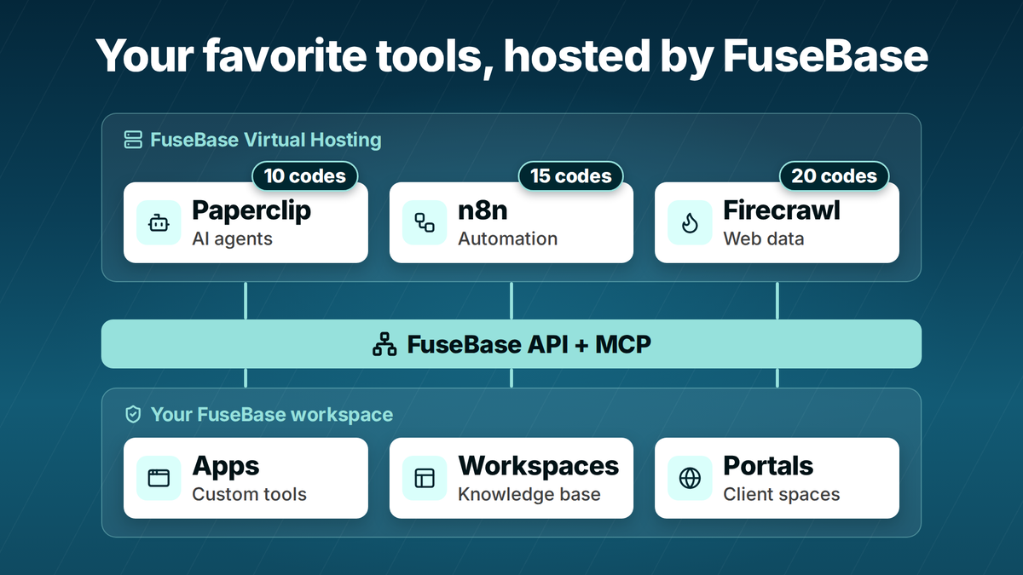Click the shield icon beside Your FuseBase workspace
The height and width of the screenshot is (575, 1023).
coord(132,415)
